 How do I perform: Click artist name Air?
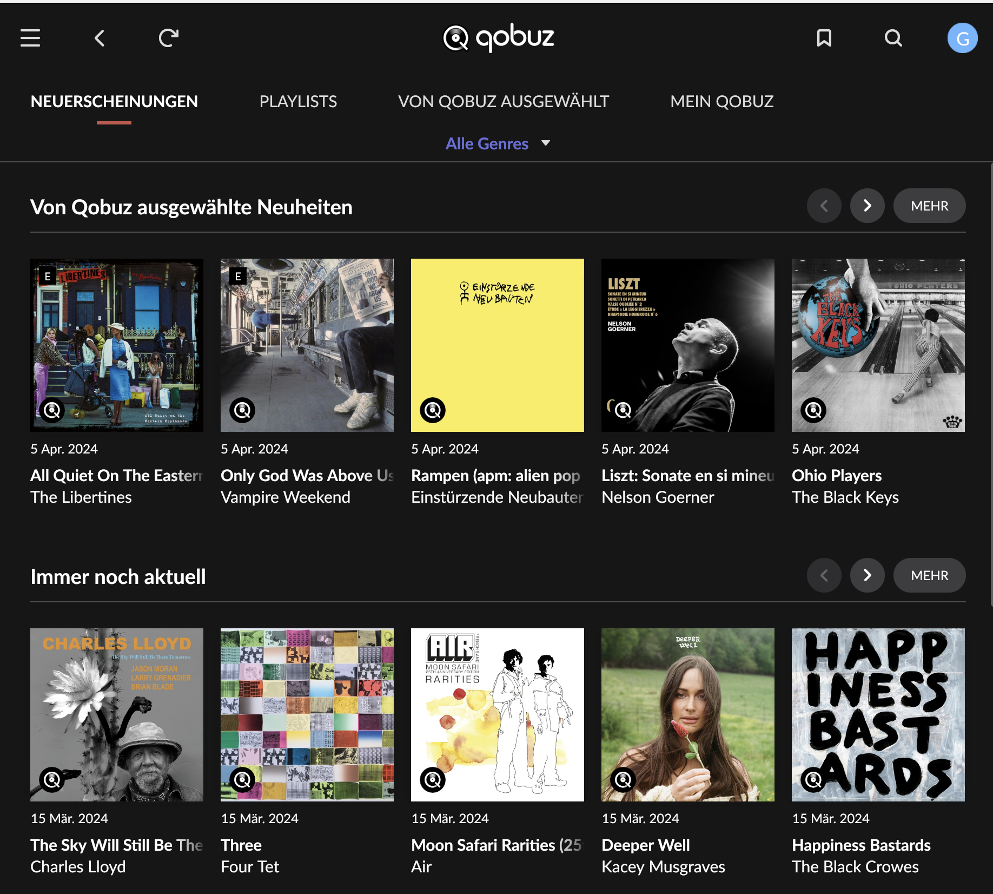click(x=421, y=866)
